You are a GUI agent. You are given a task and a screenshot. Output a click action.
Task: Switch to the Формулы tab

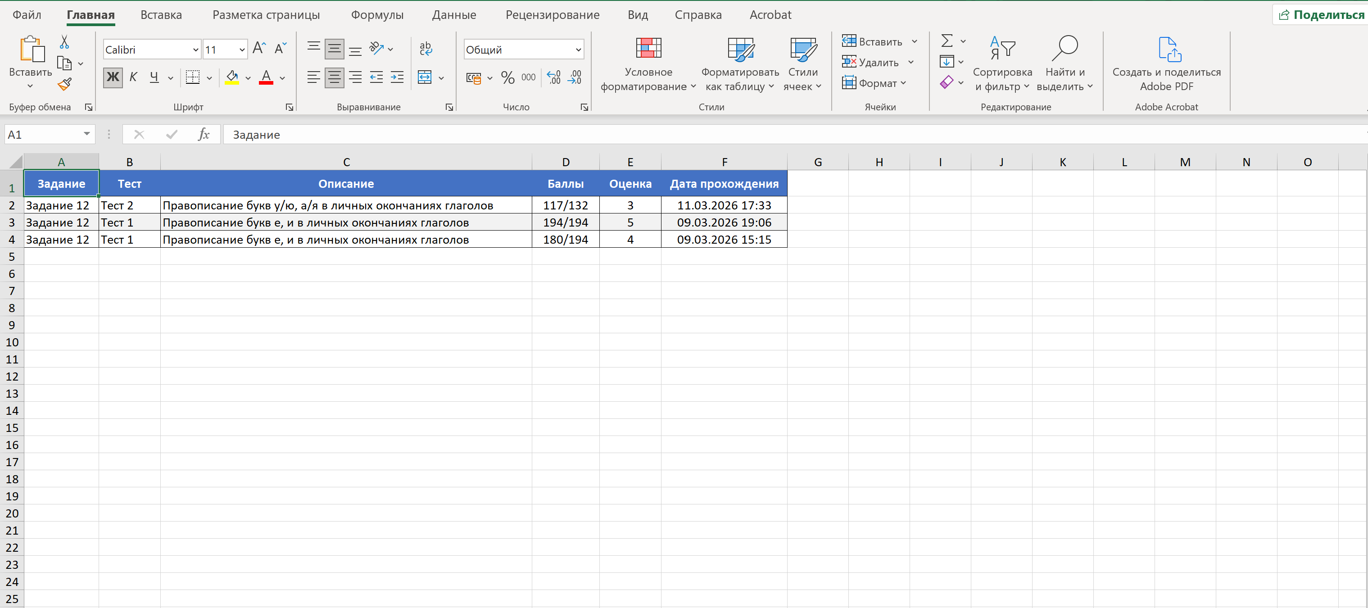click(377, 15)
